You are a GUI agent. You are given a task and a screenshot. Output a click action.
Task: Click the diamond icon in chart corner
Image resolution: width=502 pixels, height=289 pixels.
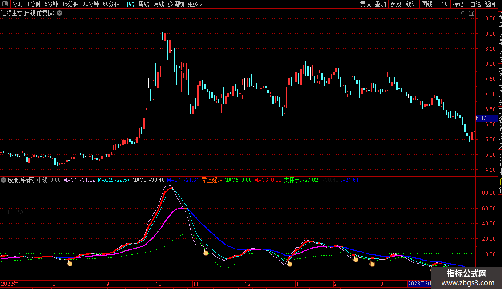pyautogui.click(x=463, y=13)
